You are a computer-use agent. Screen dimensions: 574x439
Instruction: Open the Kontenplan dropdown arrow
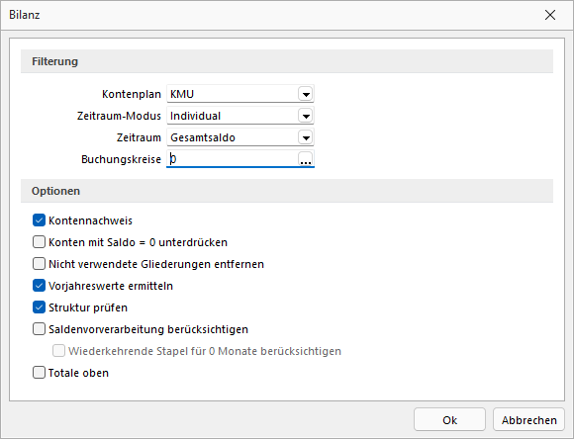[x=305, y=94]
